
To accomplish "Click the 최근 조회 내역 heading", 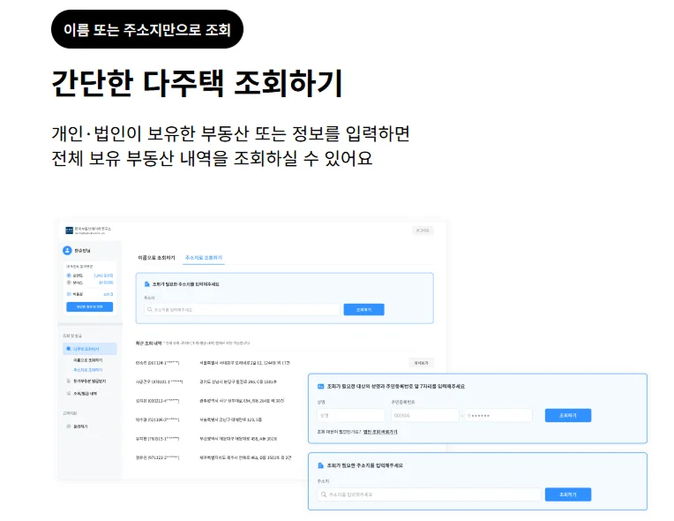I will pos(148,344).
